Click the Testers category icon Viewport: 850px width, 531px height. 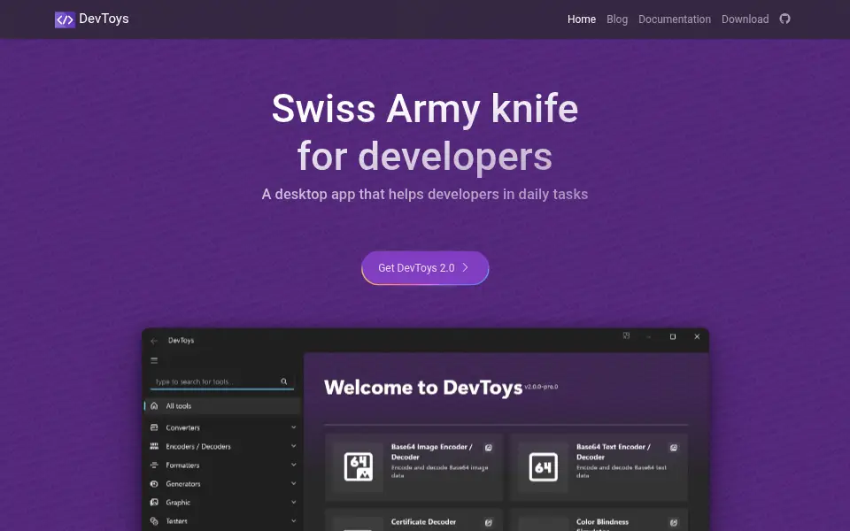(154, 520)
